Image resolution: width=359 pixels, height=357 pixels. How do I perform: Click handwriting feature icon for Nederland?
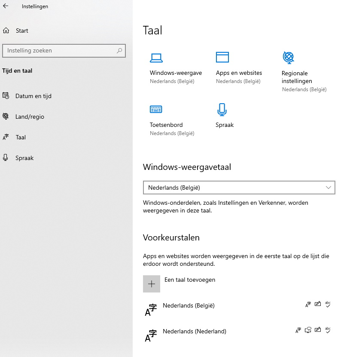click(x=318, y=330)
